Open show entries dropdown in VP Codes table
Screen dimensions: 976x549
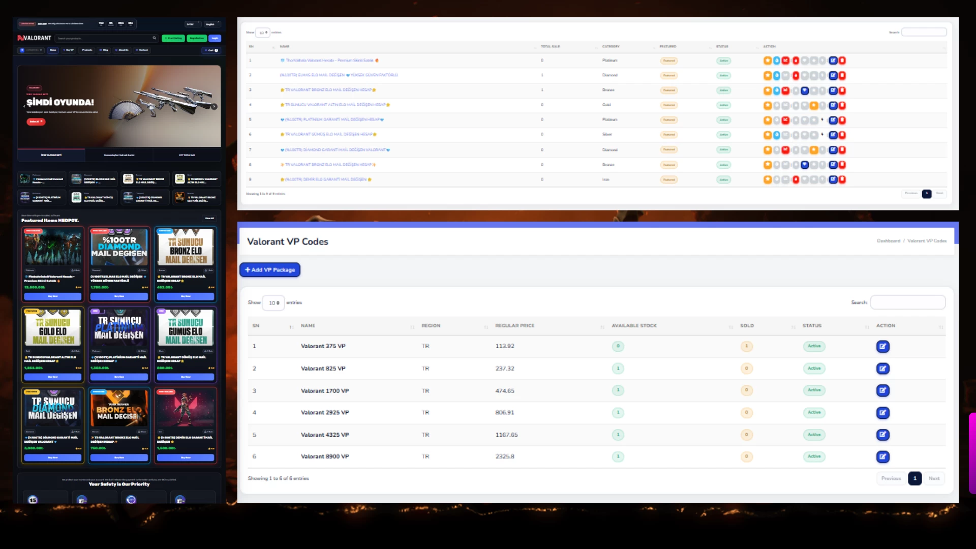tap(273, 302)
